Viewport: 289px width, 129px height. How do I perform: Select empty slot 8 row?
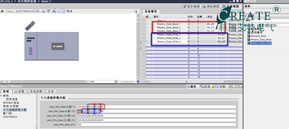click(x=194, y=49)
